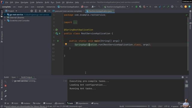192x108 pixels.
Task: Click the Select Opened File target icon
Action: coord(31,11)
